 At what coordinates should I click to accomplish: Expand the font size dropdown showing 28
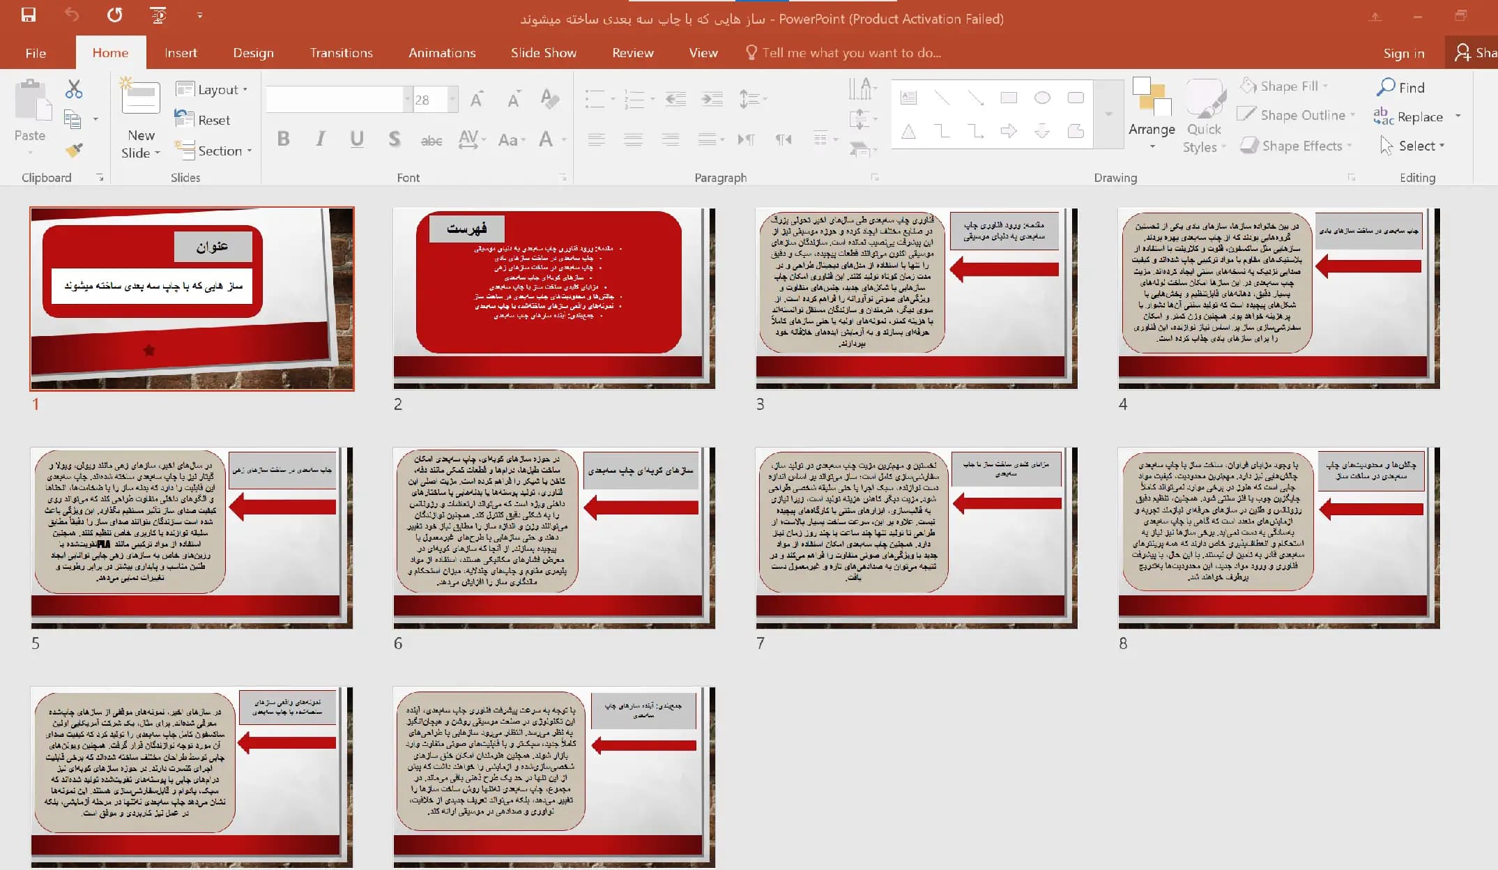click(x=452, y=100)
